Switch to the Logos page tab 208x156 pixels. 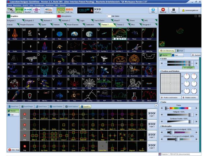tap(86, 20)
